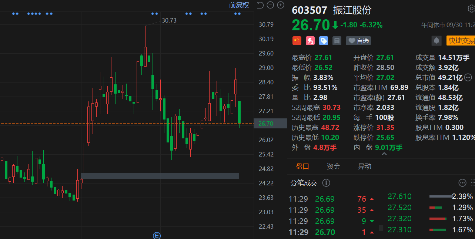Screen dimensions: 475x239
Task: Open the blue price tag icon
Action: point(324,41)
